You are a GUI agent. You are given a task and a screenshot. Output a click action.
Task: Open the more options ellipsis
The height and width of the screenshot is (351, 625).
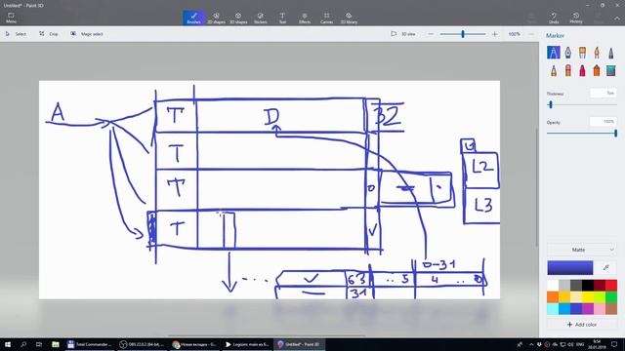pos(531,34)
